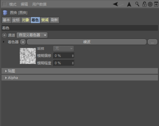Image resolution: width=159 pixels, height=126 pixels.
Task: Switch to the 衰减 tab
Action: coord(45,20)
